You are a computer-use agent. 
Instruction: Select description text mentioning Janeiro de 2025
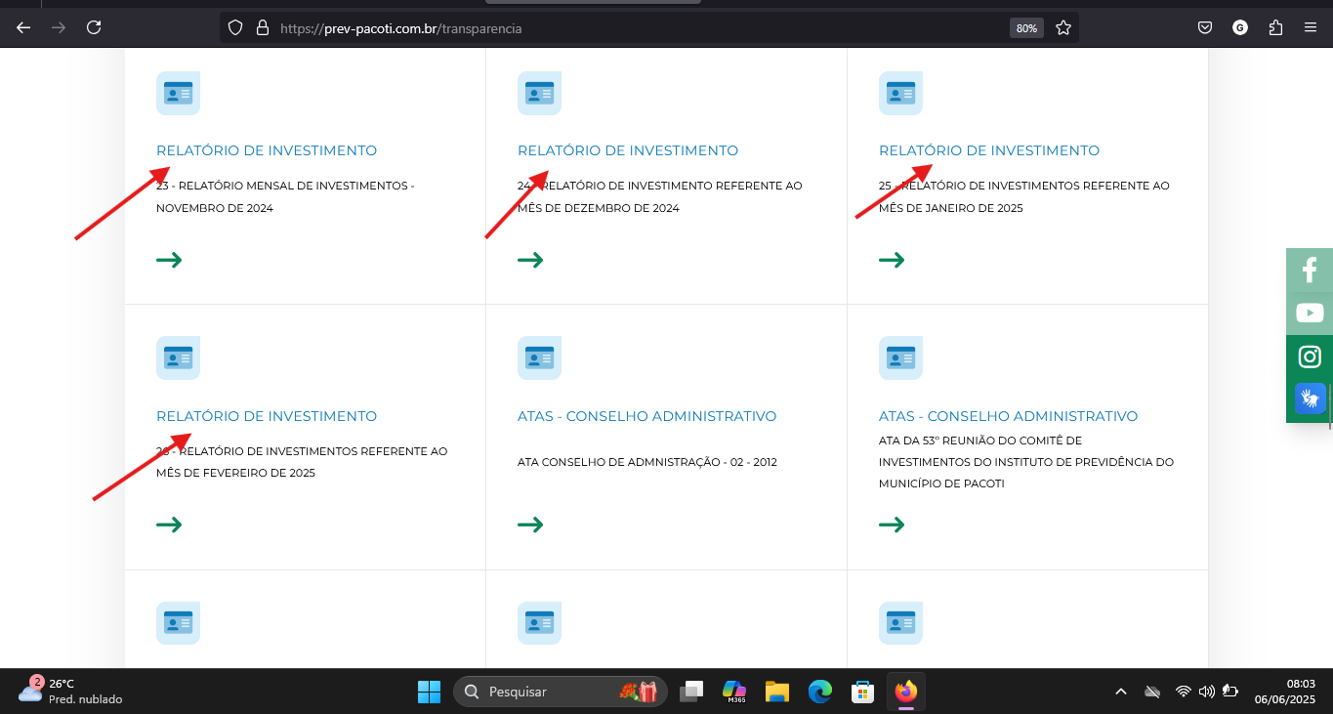click(x=1024, y=196)
